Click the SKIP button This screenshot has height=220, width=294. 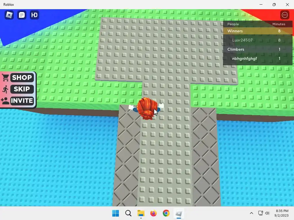tap(22, 89)
